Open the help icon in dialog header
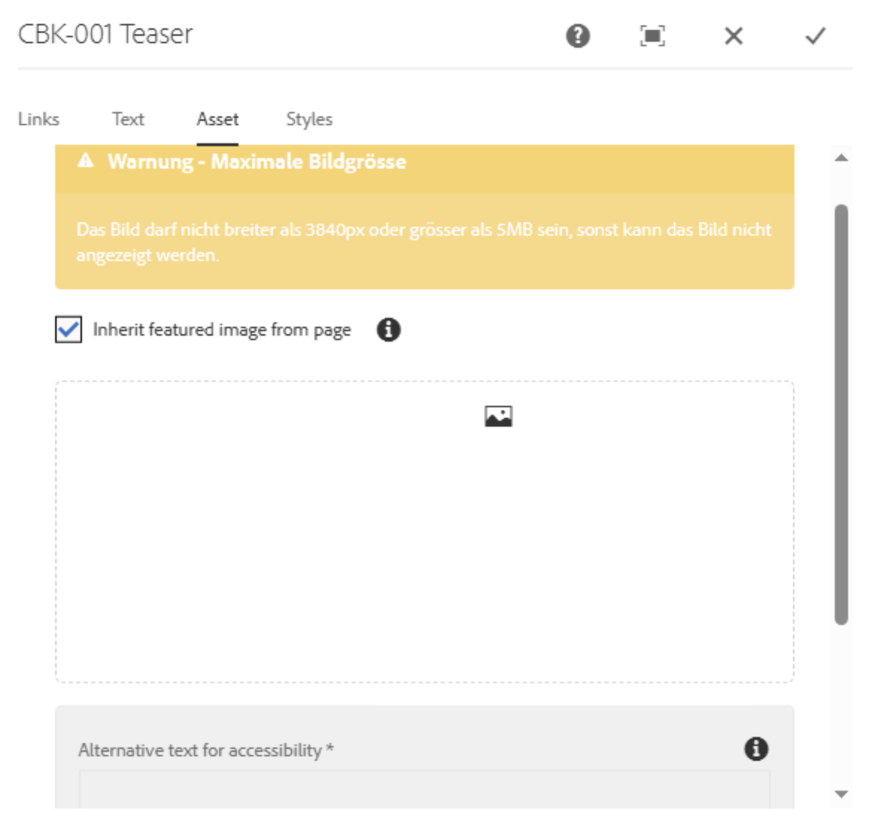This screenshot has width=872, height=828. point(578,36)
